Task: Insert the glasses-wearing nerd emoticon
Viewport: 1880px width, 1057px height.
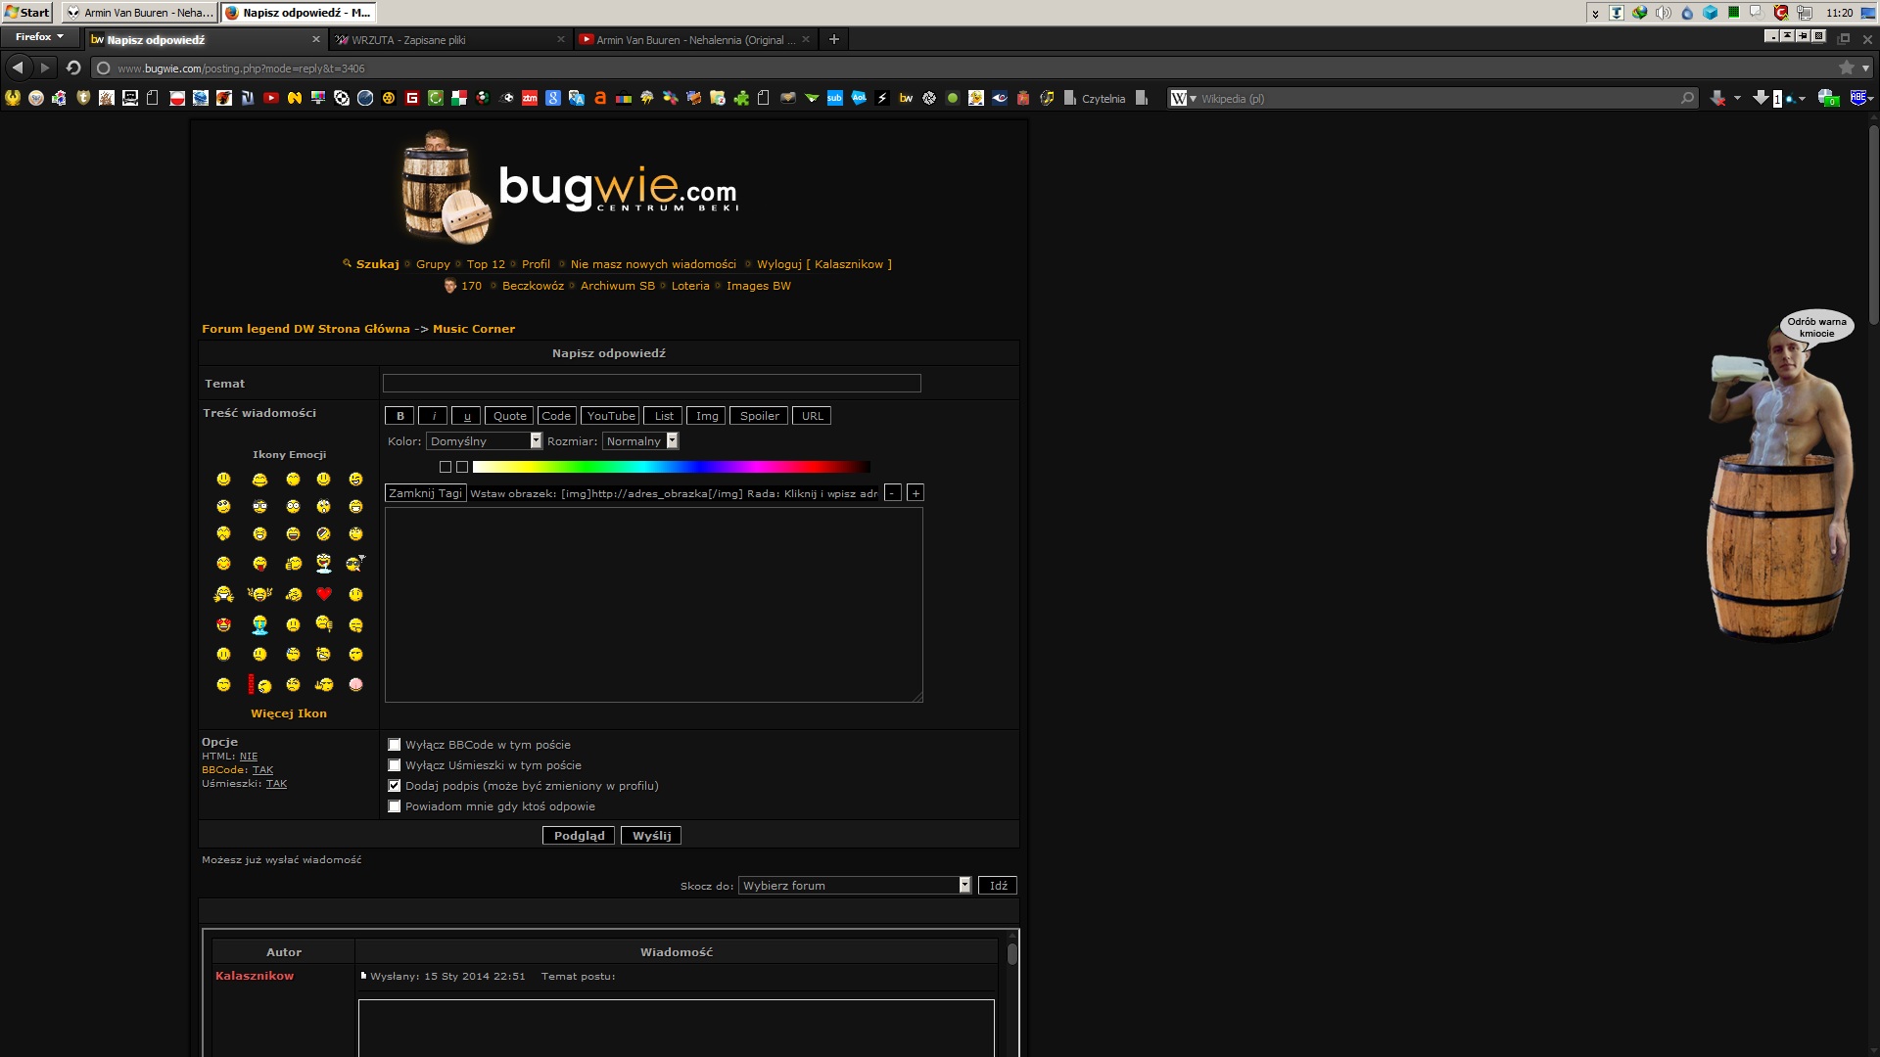Action: click(x=259, y=506)
